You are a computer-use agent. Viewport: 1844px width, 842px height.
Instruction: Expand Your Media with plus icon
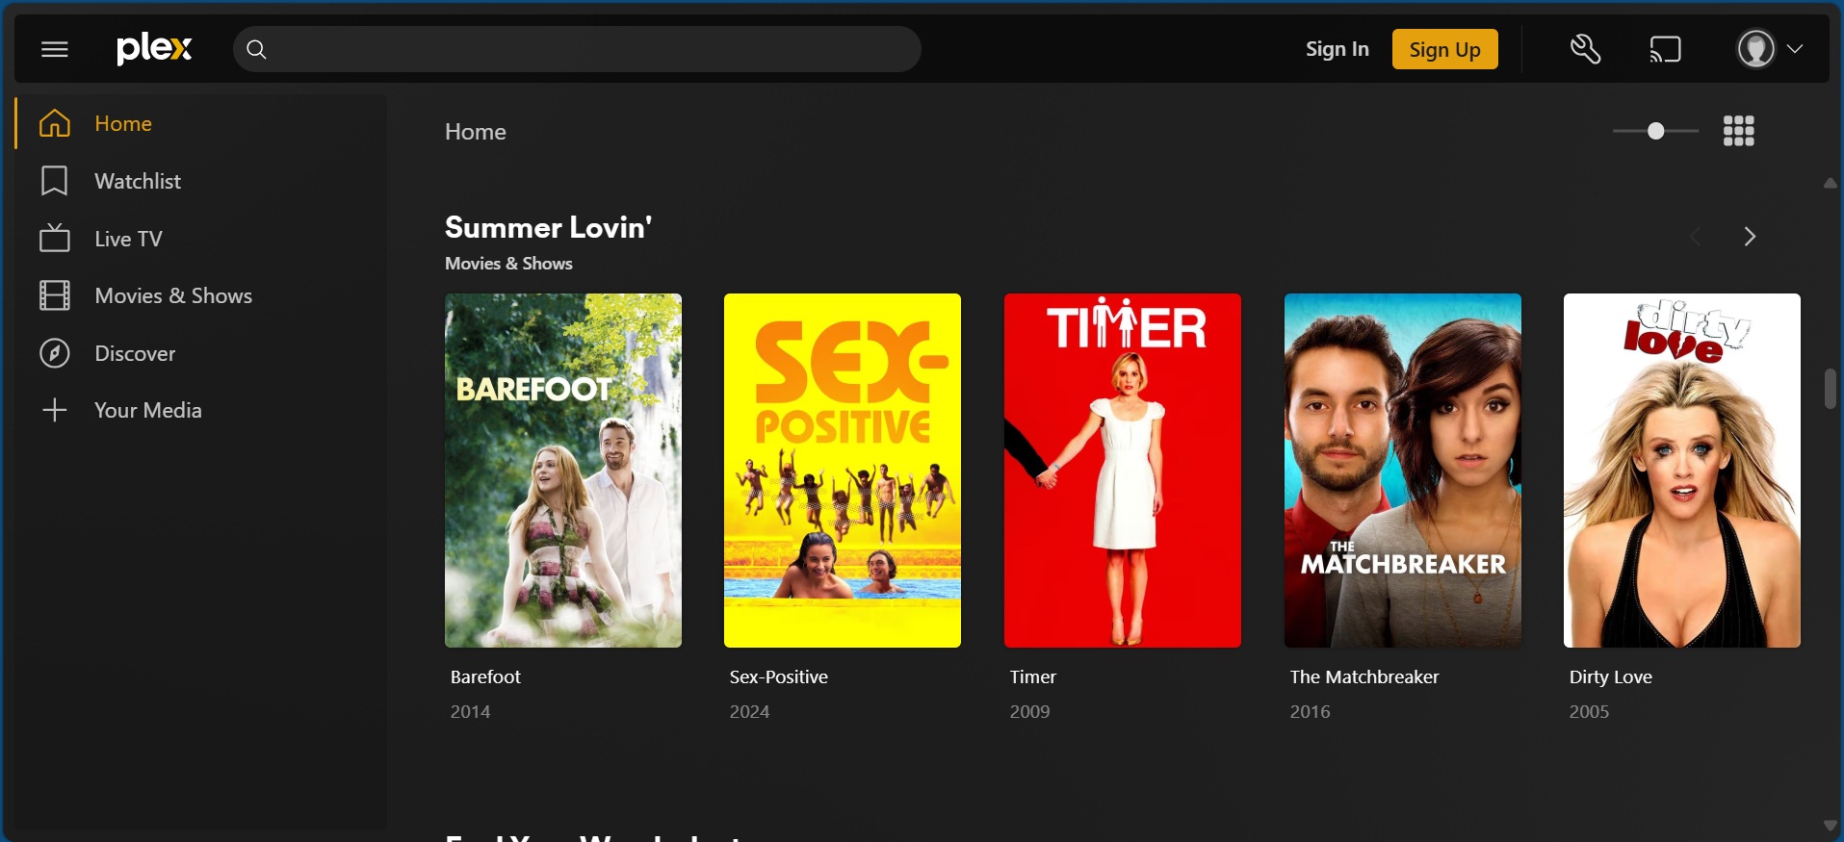point(55,410)
